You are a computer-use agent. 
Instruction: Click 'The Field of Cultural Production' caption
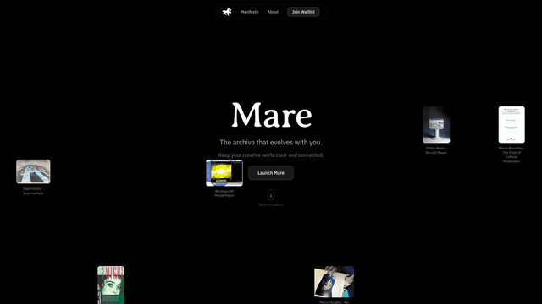point(512,157)
